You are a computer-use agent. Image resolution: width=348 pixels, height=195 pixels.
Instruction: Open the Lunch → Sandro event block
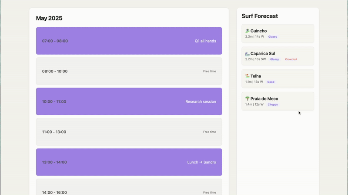tap(129, 162)
